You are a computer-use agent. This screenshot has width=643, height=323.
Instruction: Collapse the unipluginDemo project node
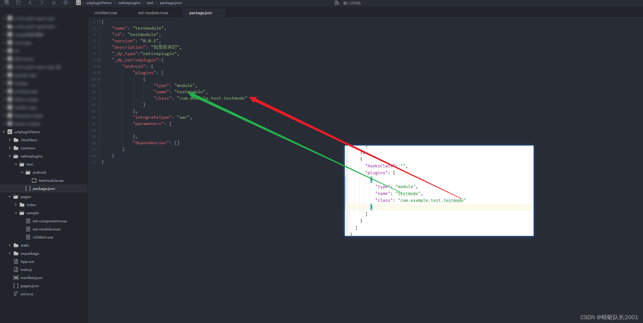(4, 132)
